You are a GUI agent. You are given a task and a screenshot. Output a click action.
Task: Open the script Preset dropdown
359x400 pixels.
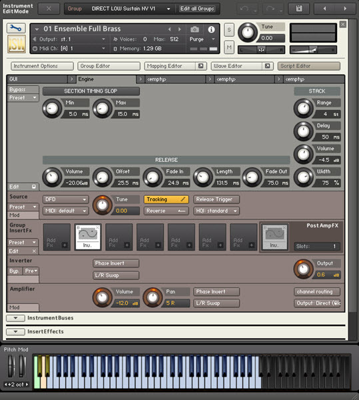[23, 98]
